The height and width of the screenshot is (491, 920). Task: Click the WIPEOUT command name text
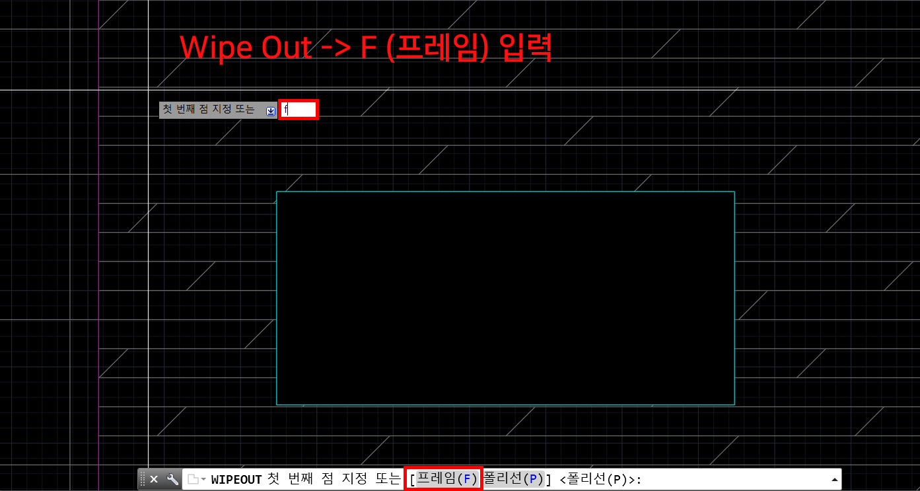click(x=236, y=480)
